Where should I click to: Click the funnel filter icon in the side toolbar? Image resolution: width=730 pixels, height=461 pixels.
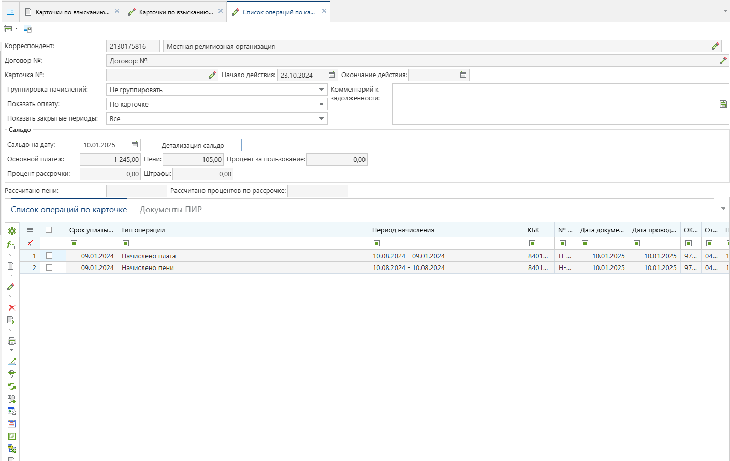click(12, 374)
